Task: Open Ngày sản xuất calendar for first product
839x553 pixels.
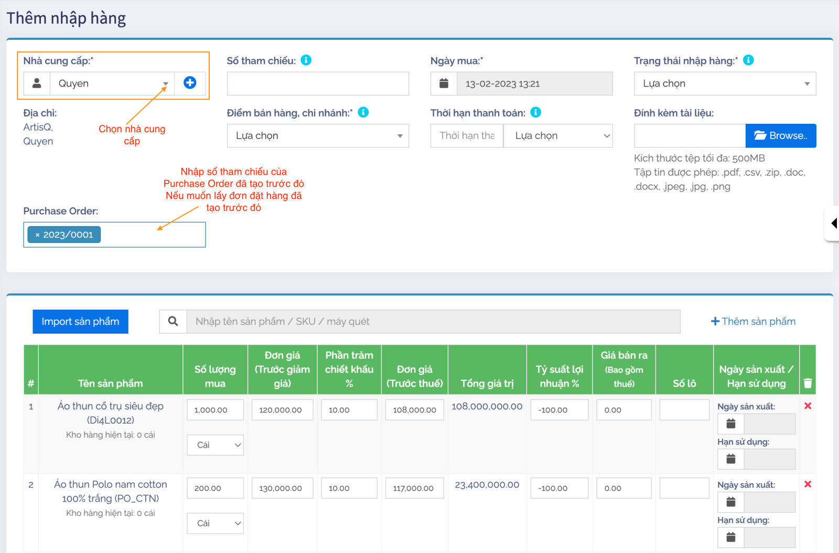Action: point(731,424)
